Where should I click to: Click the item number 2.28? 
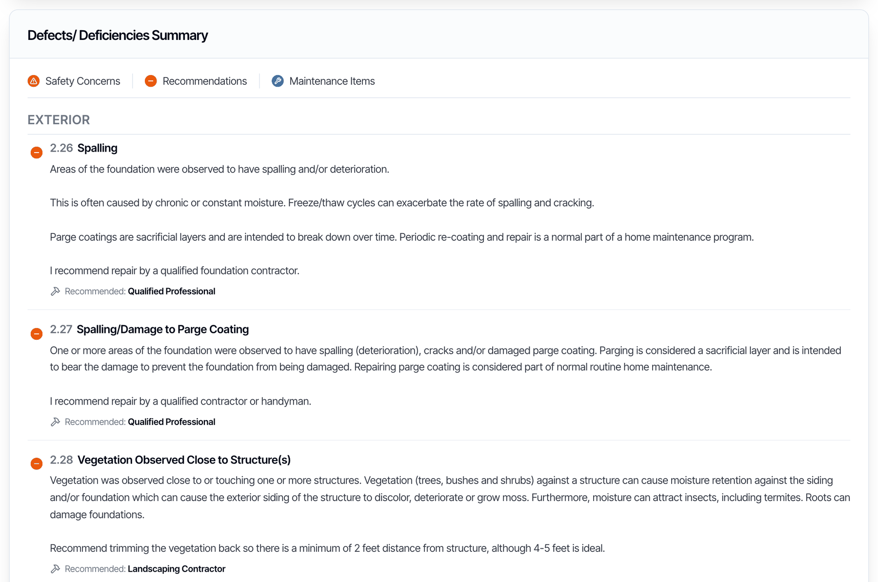[x=61, y=460]
